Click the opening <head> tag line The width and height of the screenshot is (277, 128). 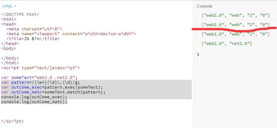click(x=9, y=24)
